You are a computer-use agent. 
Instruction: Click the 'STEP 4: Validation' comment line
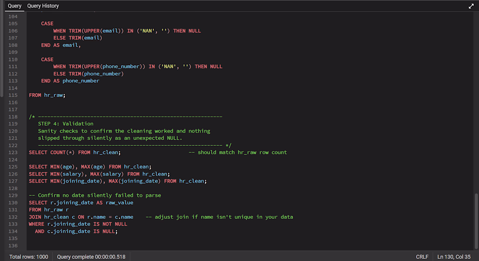click(66, 124)
